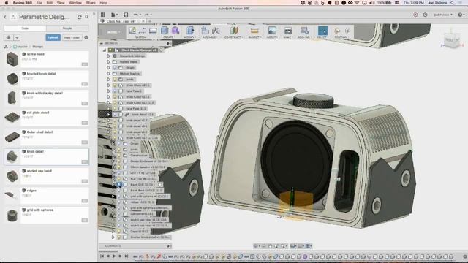The image size is (468, 263).
Task: Click the refresh icon in the data panel
Action: tap(80, 18)
